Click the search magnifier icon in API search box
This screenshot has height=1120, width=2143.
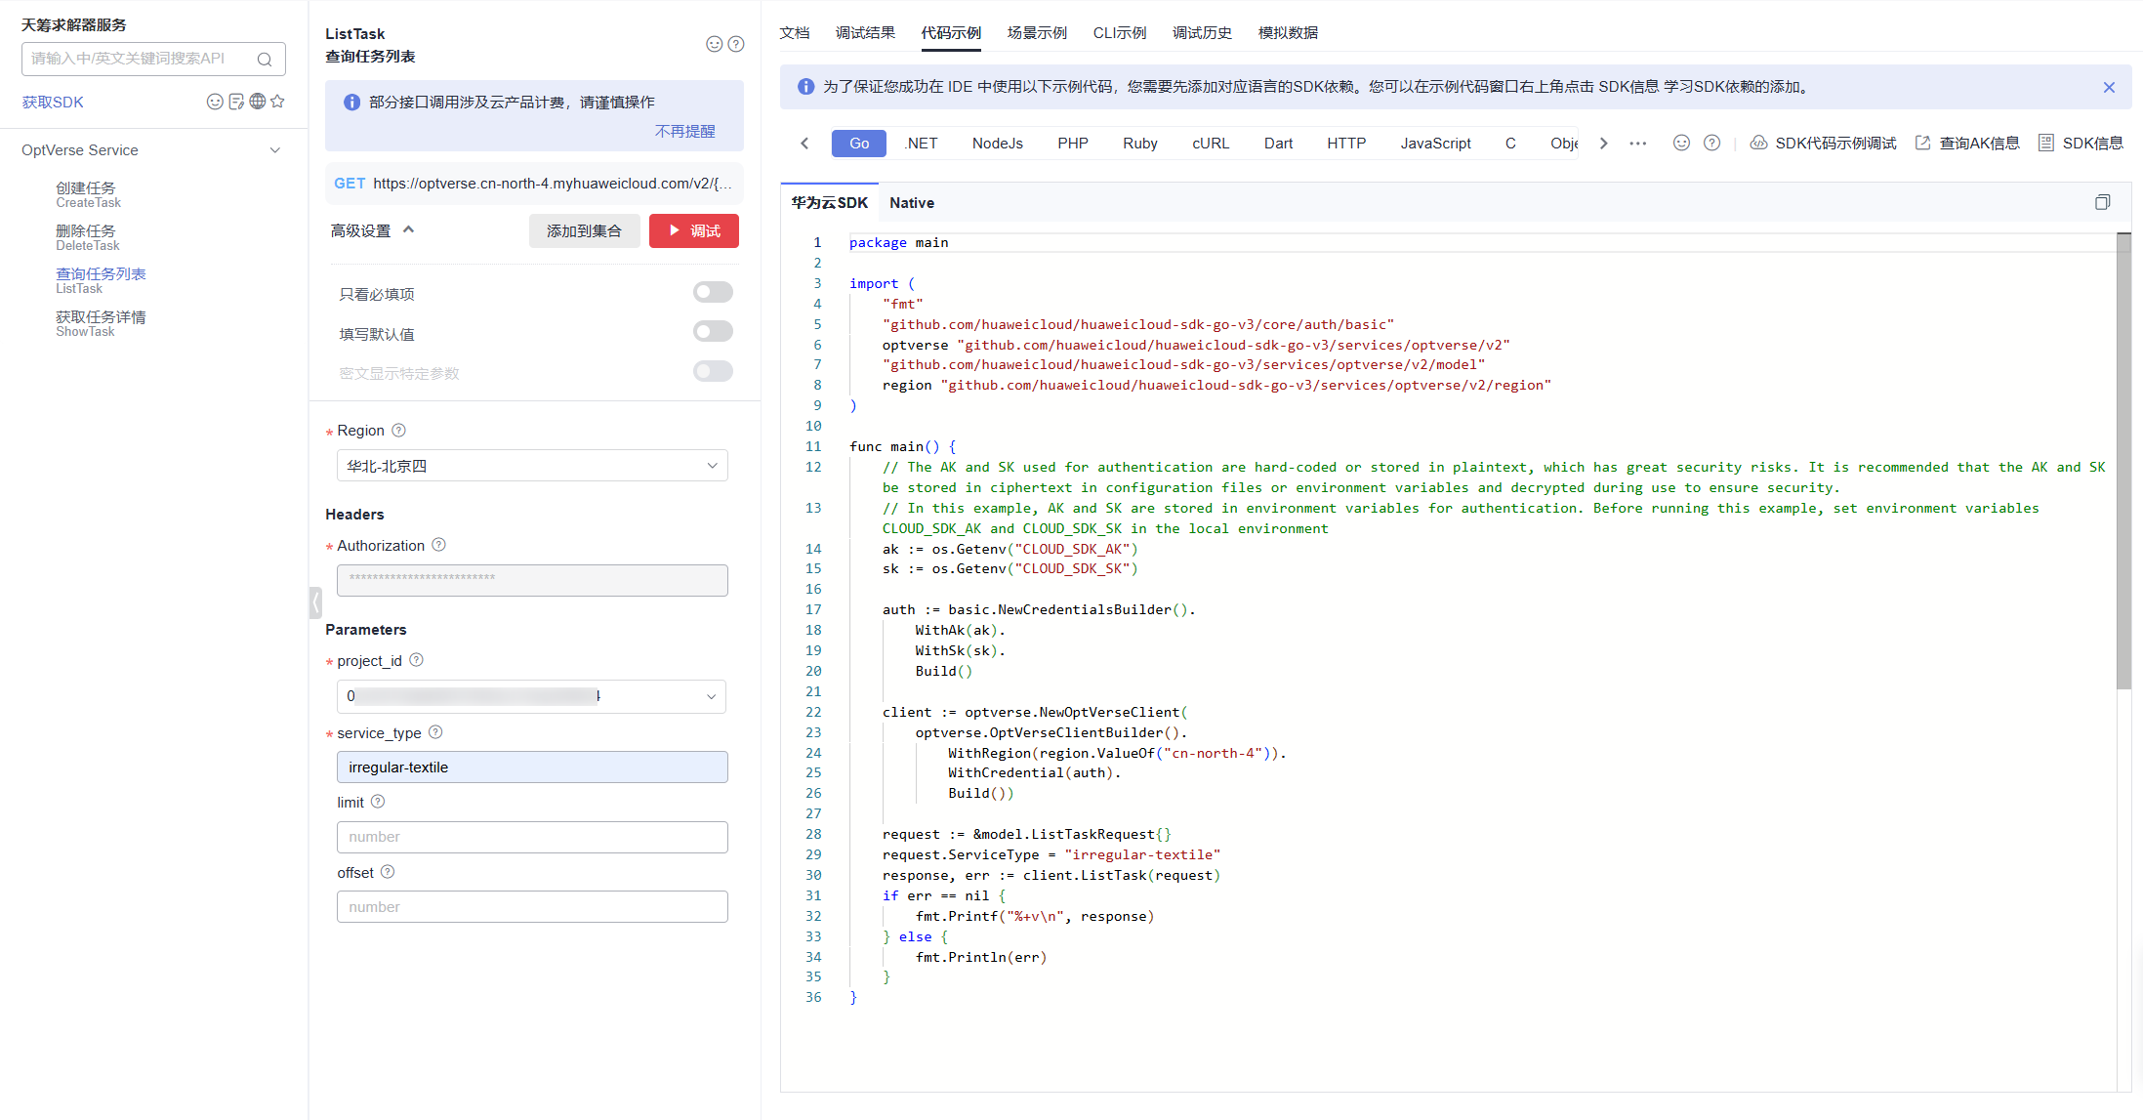tap(265, 60)
